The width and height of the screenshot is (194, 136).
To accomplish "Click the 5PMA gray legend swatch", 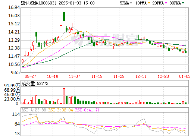I will tap(131, 3).
